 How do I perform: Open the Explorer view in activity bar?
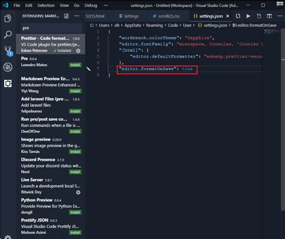(x=8, y=19)
